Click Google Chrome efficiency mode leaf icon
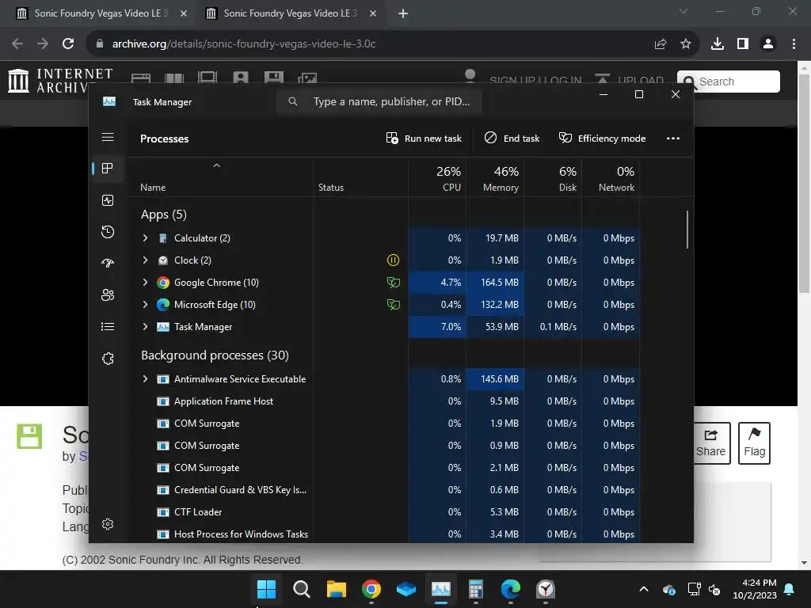 point(393,283)
